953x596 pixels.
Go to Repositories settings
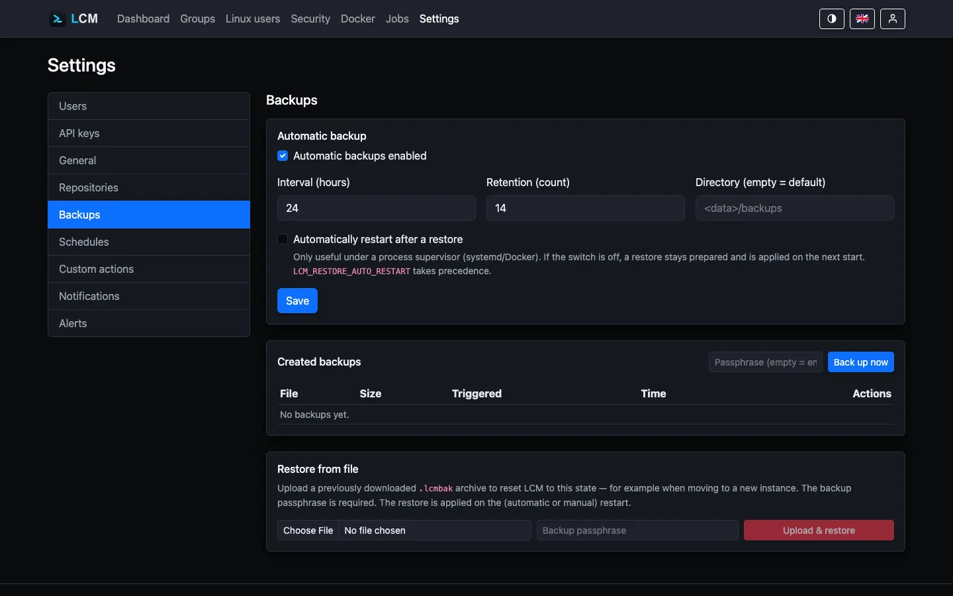[149, 187]
